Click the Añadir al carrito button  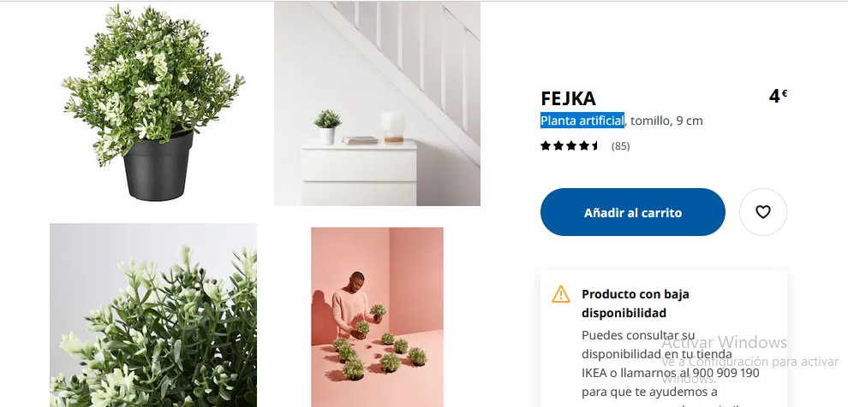tap(633, 212)
